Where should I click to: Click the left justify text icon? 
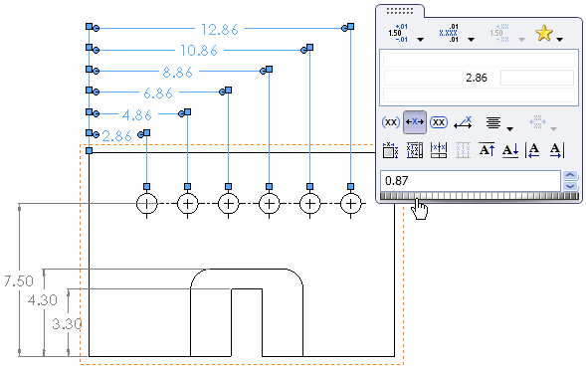coord(533,150)
